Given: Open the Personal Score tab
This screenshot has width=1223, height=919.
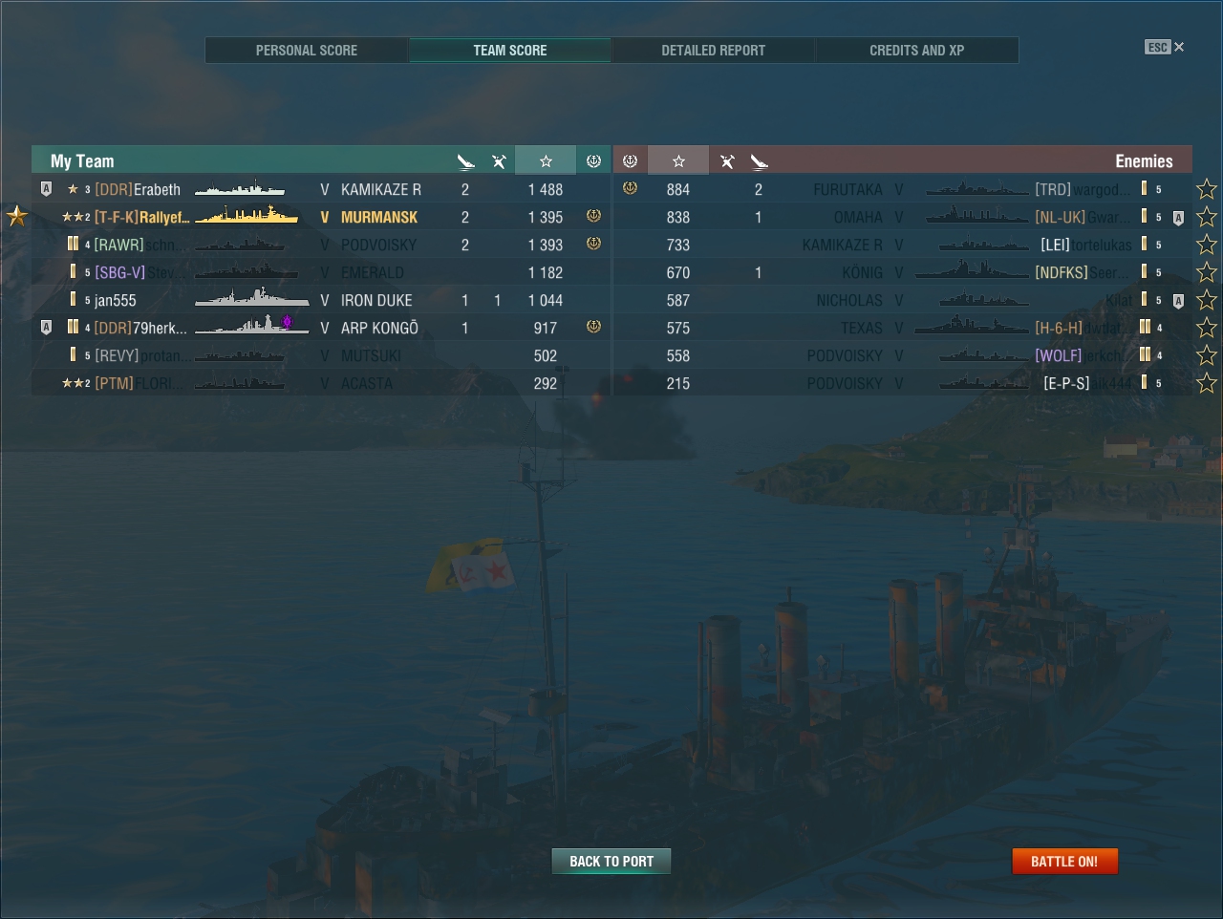Looking at the screenshot, I should pyautogui.click(x=307, y=50).
